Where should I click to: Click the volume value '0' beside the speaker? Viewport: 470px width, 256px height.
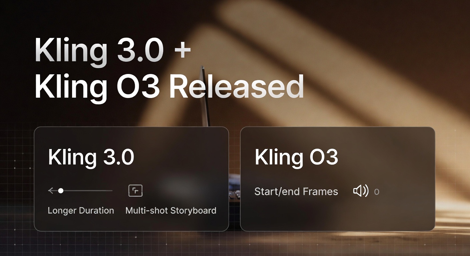point(377,192)
